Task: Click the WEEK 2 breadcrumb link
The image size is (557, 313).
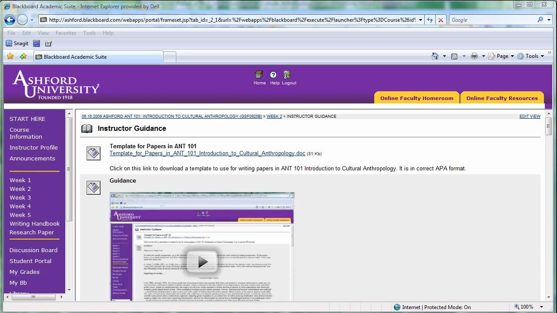Action: click(x=274, y=117)
